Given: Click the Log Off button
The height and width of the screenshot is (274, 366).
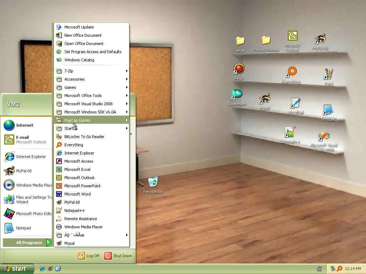Looking at the screenshot, I should point(89,256).
